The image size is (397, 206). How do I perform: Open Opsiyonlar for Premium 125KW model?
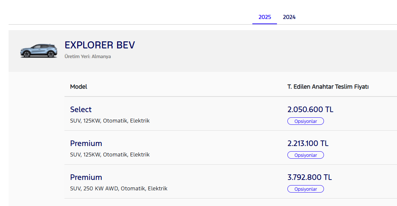point(305,155)
